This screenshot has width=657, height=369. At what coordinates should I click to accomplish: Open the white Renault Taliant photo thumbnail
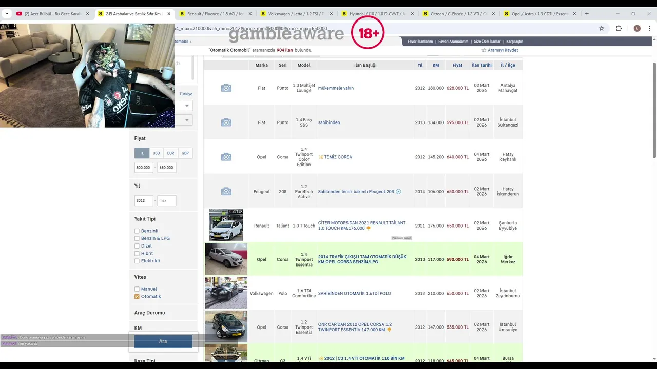point(226,225)
